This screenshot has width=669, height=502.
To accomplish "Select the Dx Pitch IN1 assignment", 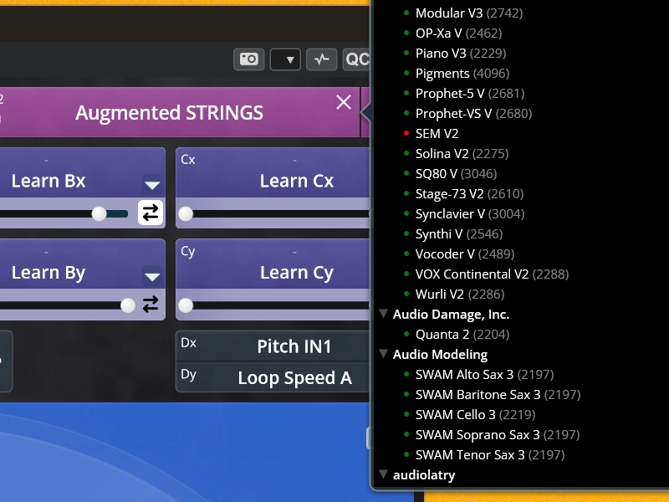I will click(273, 346).
